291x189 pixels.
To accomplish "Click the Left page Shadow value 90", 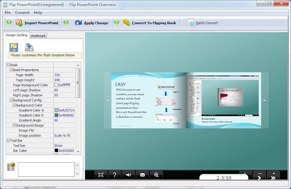I will coord(56,90).
